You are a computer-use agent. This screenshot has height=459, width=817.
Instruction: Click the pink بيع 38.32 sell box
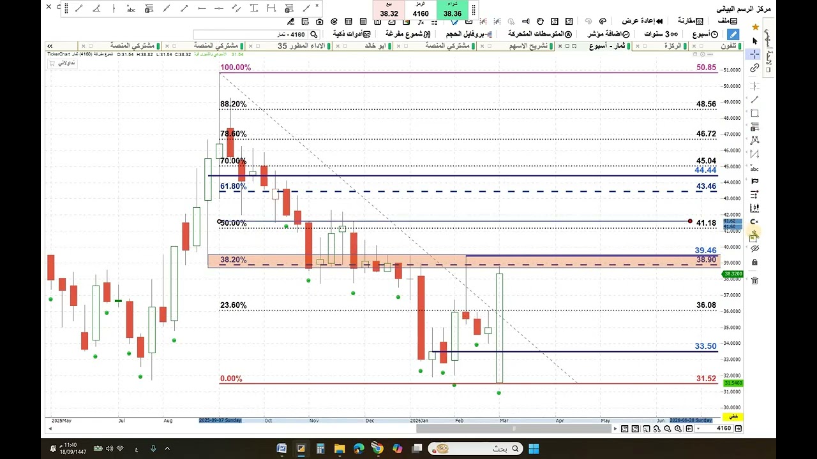point(389,10)
